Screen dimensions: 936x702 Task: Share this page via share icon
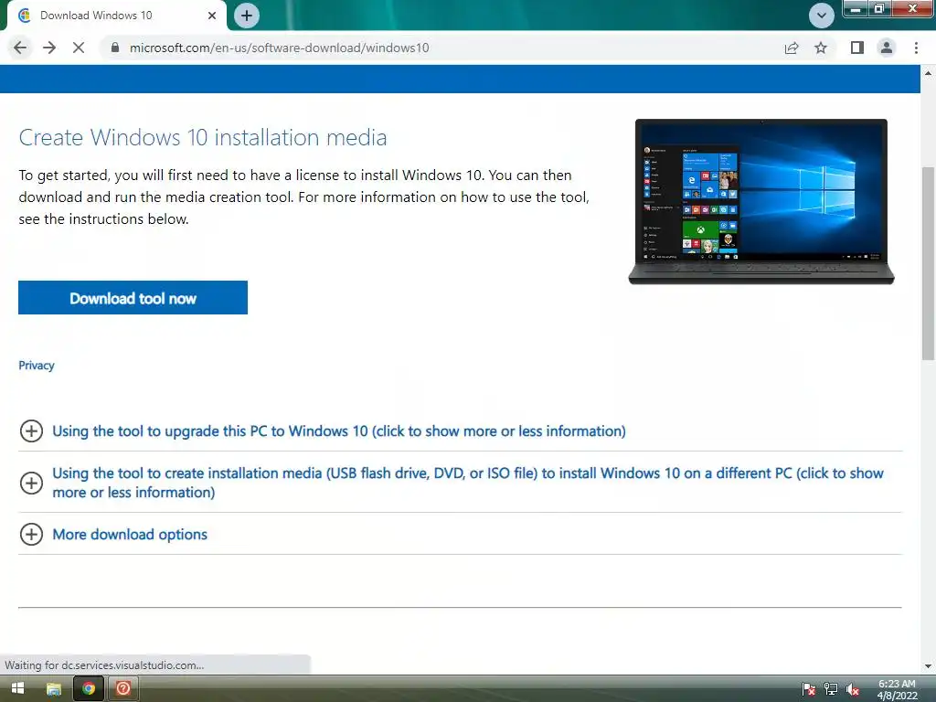(792, 48)
